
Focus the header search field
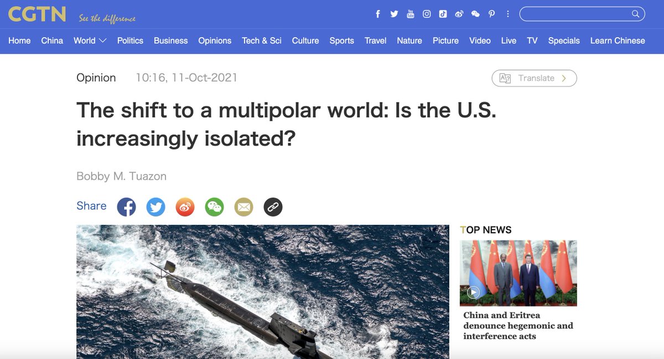582,14
